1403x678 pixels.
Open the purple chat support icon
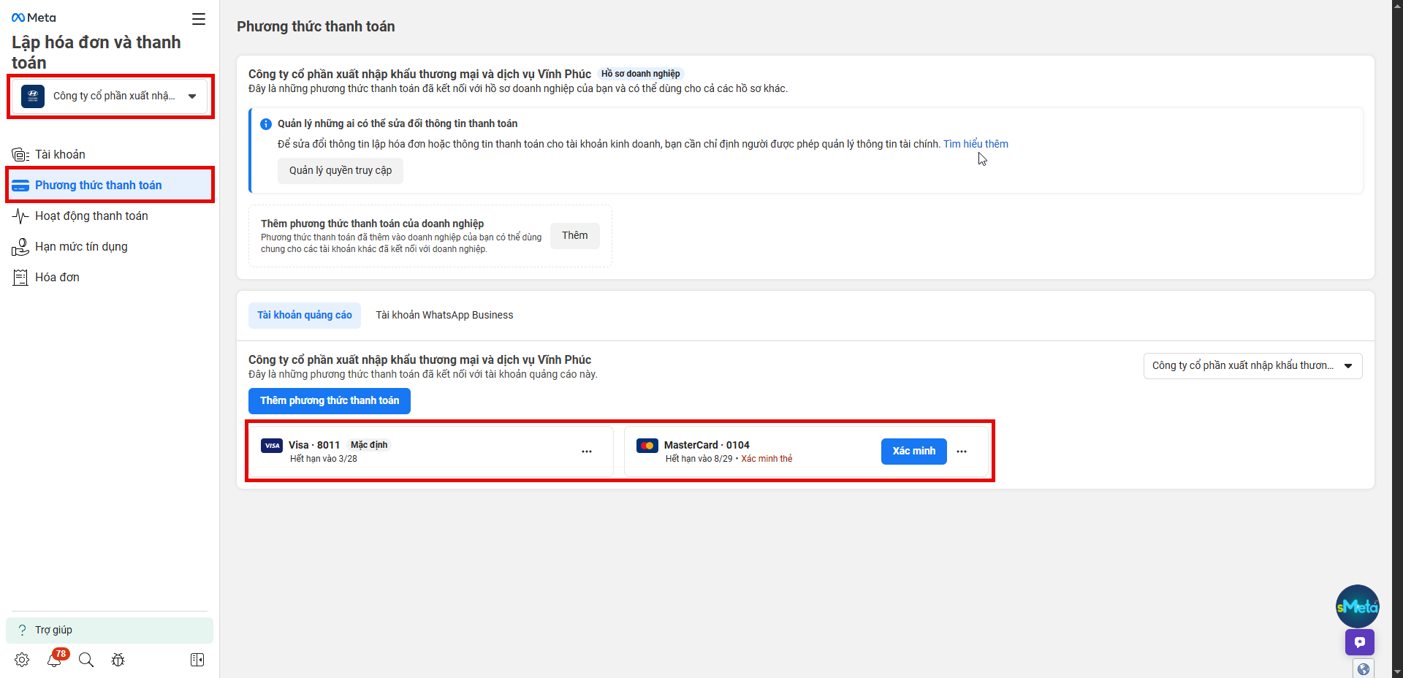click(1359, 642)
